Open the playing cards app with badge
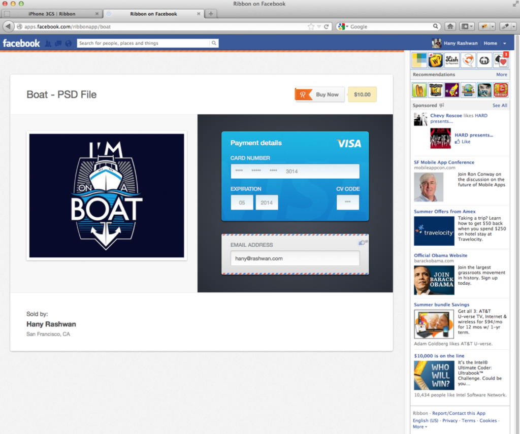Viewport: 520px width, 434px height. coord(501,60)
